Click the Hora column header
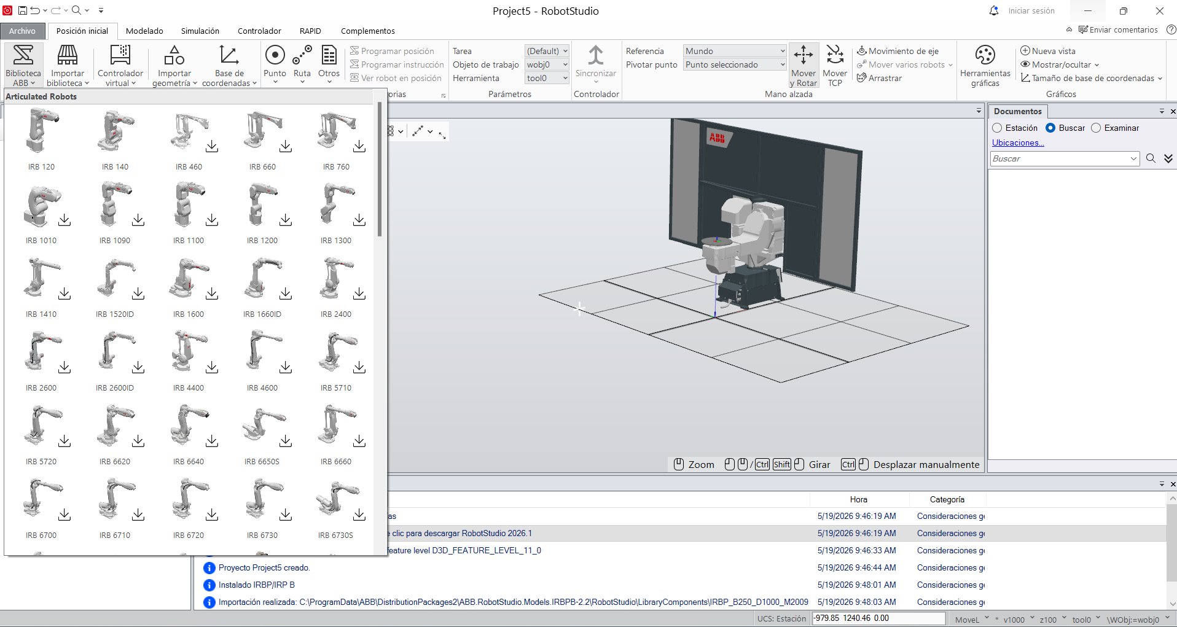This screenshot has height=627, width=1177. click(x=859, y=499)
